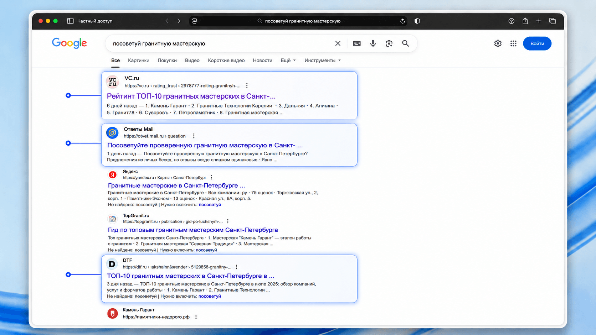
Task: Click the Ответы Mail favicon
Action: 112,133
